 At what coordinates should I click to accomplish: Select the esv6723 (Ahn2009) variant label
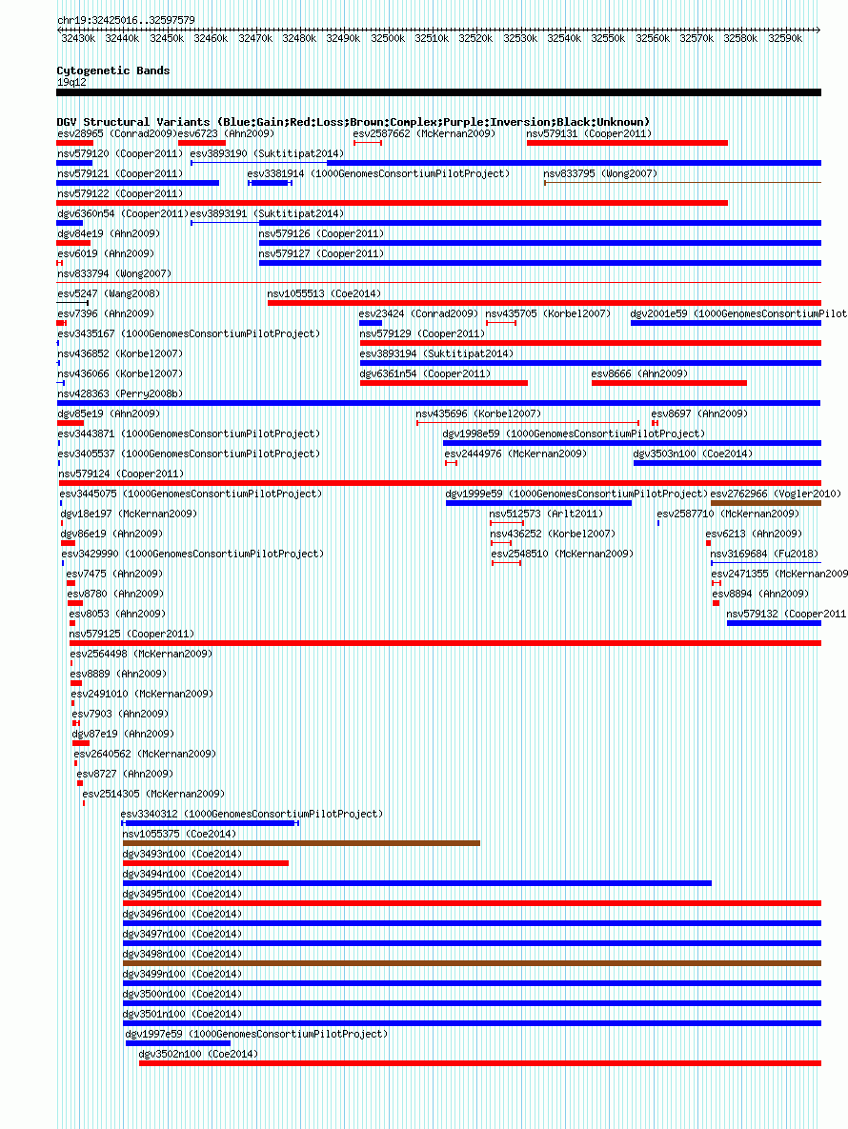(x=225, y=133)
